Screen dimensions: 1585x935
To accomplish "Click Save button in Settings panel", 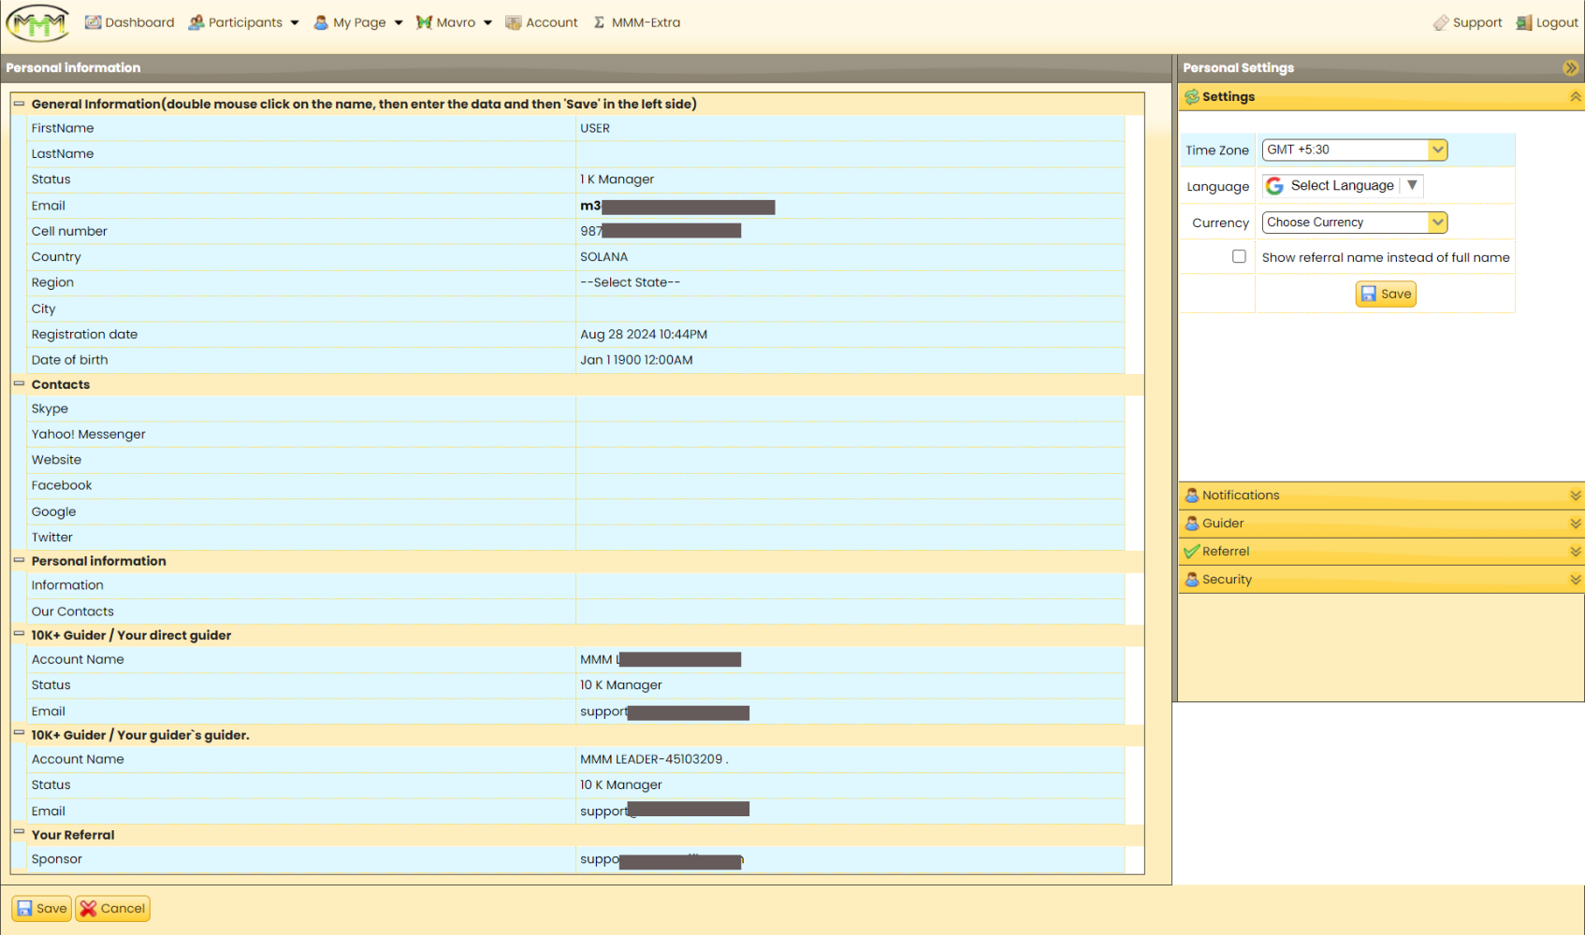I will coord(1386,294).
